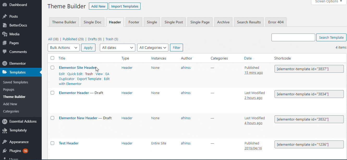Image resolution: width=347 pixels, height=160 pixels.
Task: Click the Essential Addons icon
Action: [5, 121]
